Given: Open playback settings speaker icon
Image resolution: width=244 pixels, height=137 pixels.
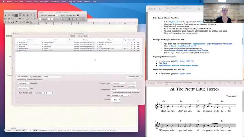Looking at the screenshot, I should [78, 16].
